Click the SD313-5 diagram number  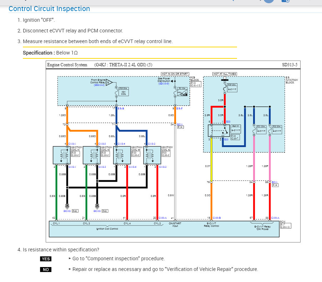coord(290,65)
